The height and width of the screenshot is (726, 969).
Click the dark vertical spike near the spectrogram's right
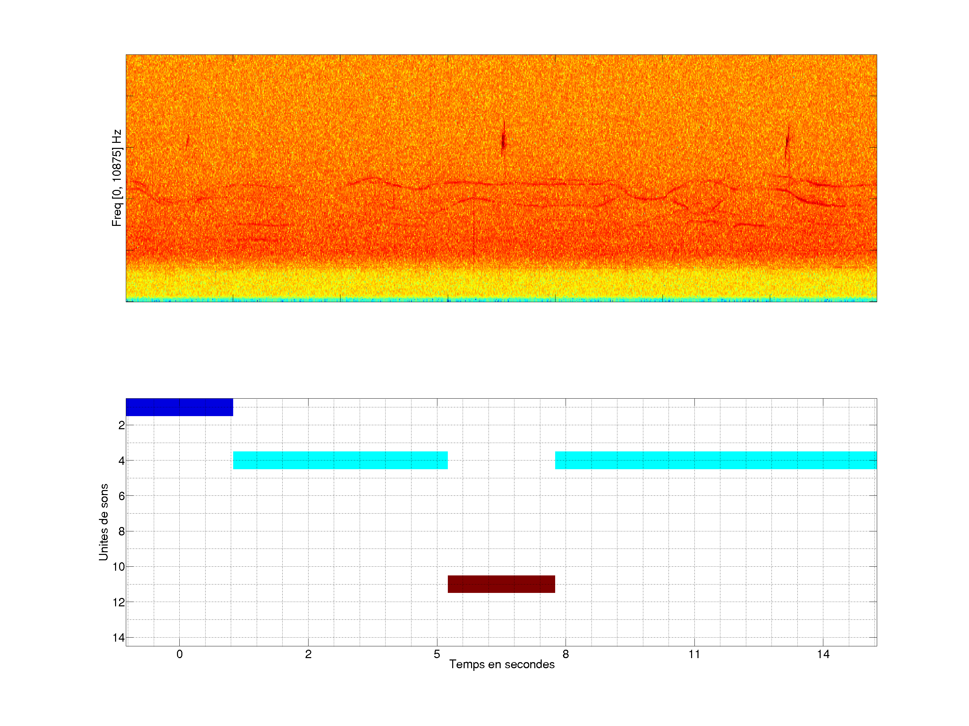(787, 141)
